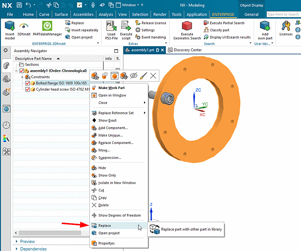Select Show Degrees of Freedom in the context menu
The height and width of the screenshot is (251, 301).
click(x=119, y=215)
